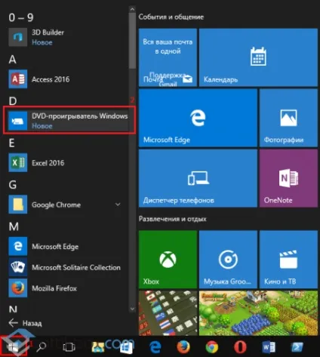Viewport: 320px width, 357px height.
Task: Click scroll-up arrow of app list
Action: pyautogui.click(x=132, y=9)
